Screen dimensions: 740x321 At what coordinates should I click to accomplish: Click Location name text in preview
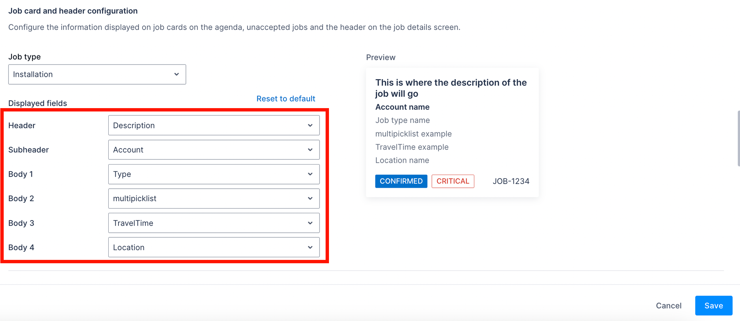pos(402,160)
